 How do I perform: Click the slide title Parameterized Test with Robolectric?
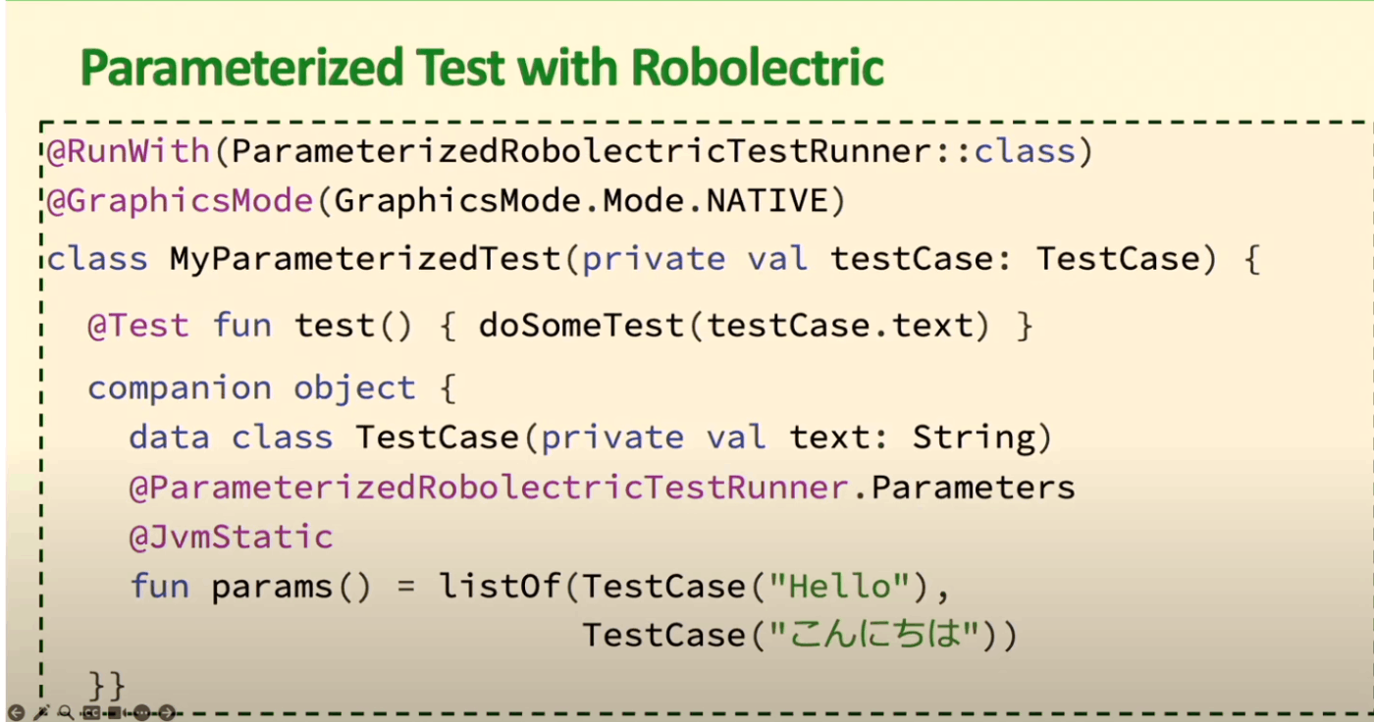pyautogui.click(x=482, y=69)
